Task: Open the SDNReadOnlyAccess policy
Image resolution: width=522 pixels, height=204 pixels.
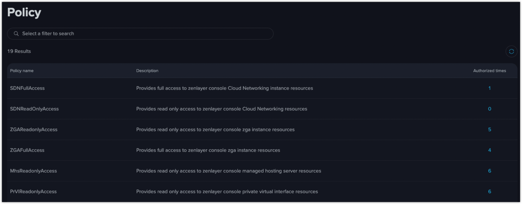Action: pyautogui.click(x=34, y=109)
